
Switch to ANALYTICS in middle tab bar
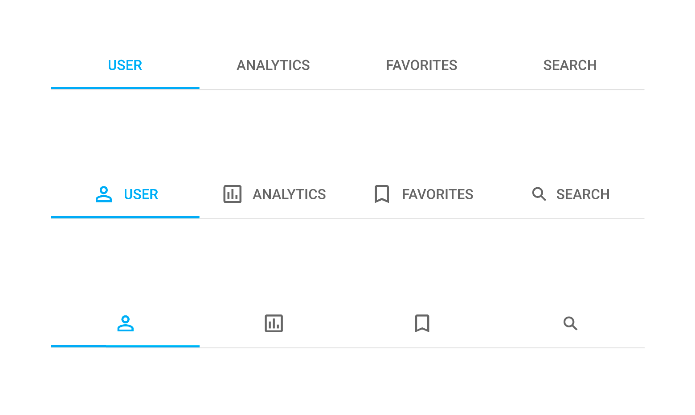click(x=290, y=194)
